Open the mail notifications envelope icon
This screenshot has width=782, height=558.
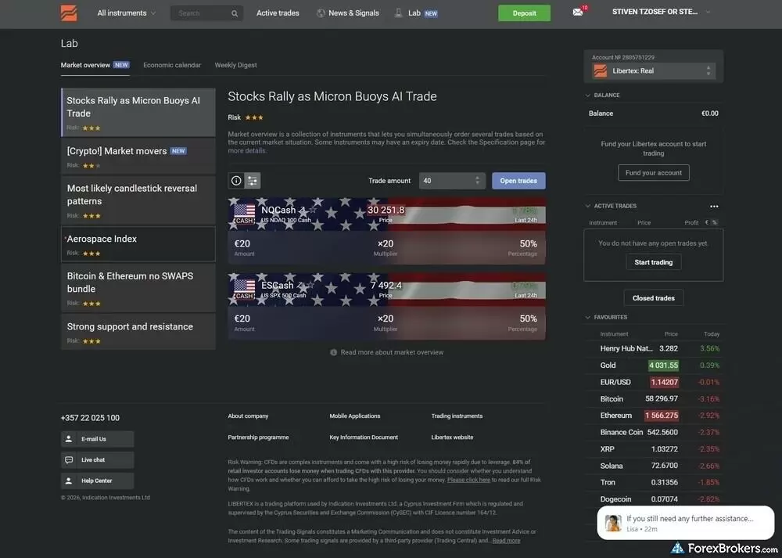click(x=578, y=12)
